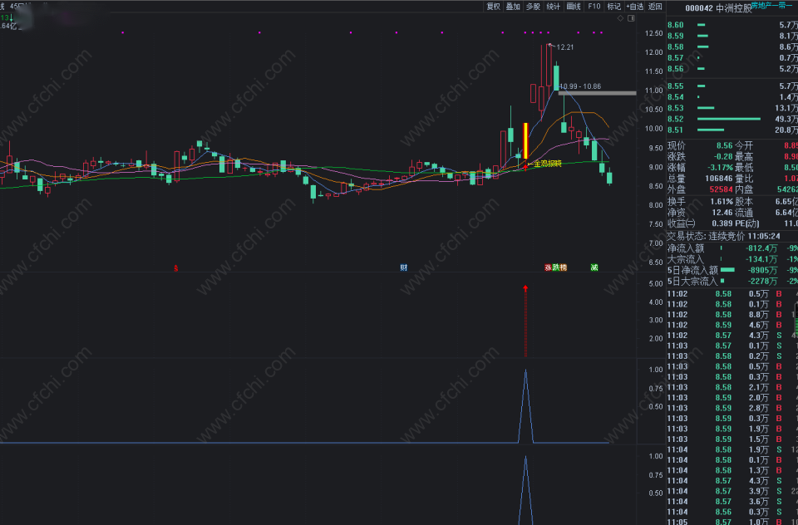Click the 11:05 trade of 1.0万
The image size is (798, 525).
point(732,522)
